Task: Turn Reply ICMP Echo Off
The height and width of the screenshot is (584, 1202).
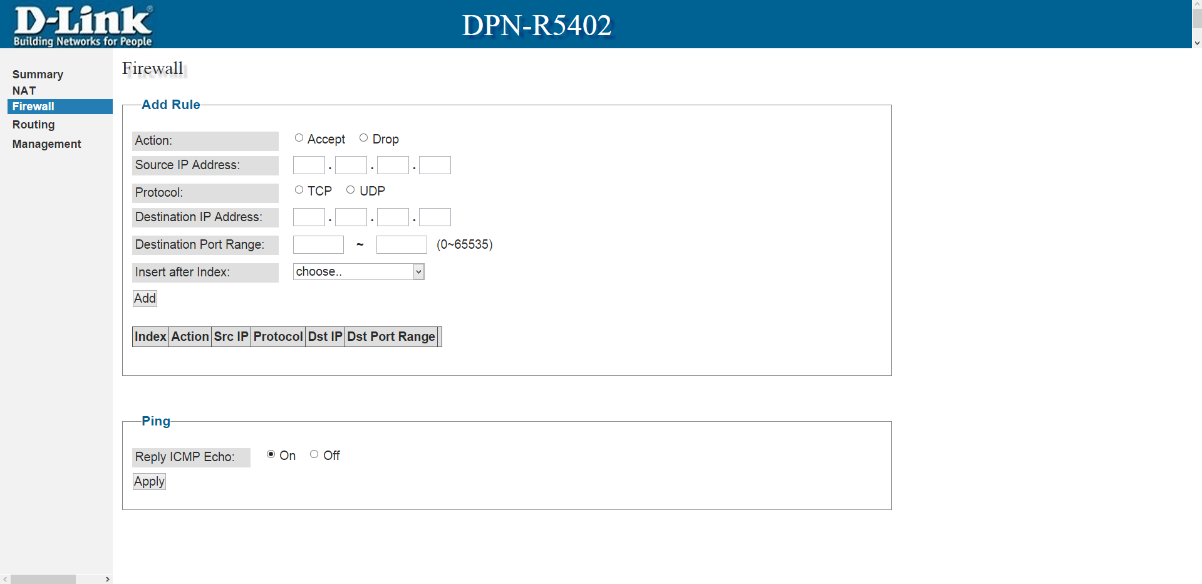Action: point(314,454)
